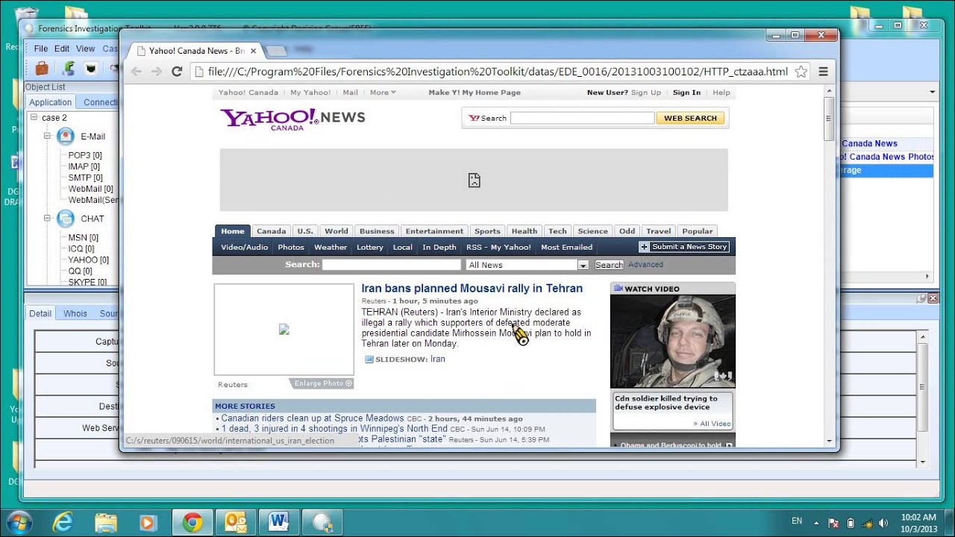Image resolution: width=955 pixels, height=537 pixels.
Task: Click the Yahoo web search input field
Action: [582, 118]
